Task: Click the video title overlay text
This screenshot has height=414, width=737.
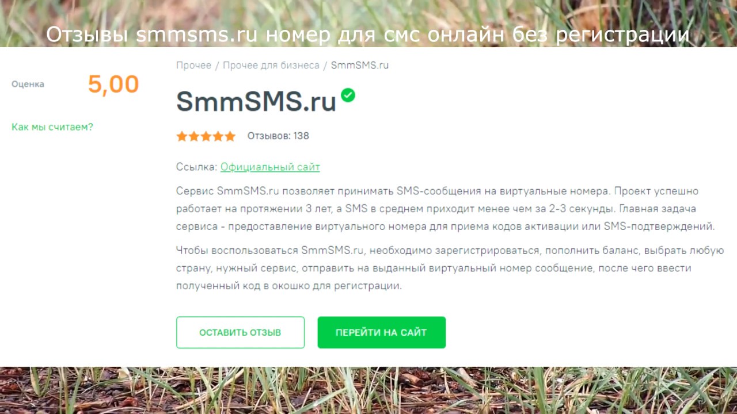Action: pyautogui.click(x=368, y=35)
